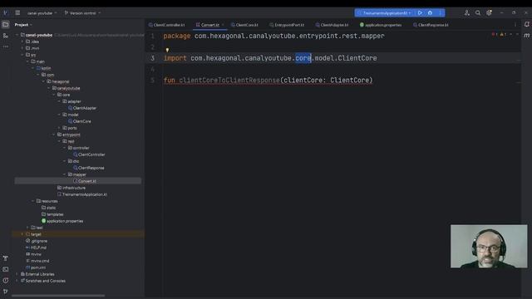Open the Notifications bell icon
The width and height of the screenshot is (532, 299).
point(526,24)
